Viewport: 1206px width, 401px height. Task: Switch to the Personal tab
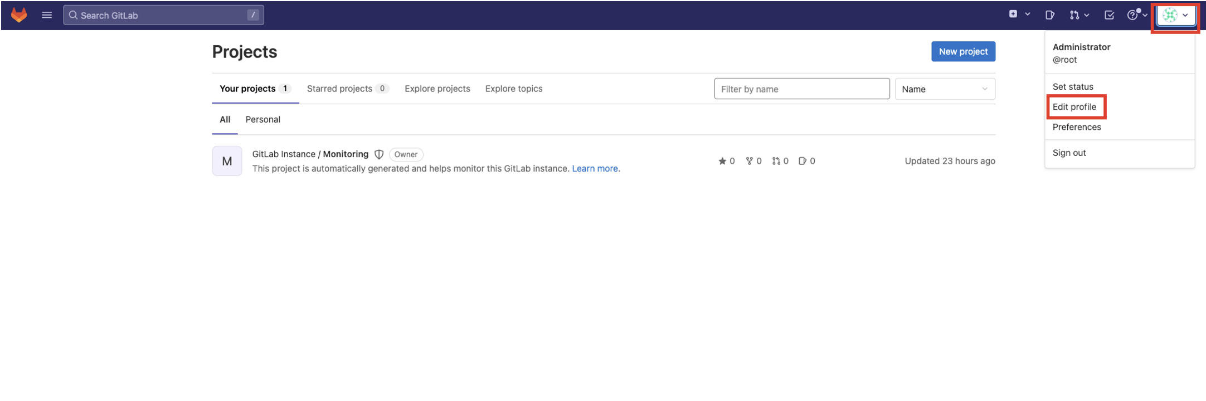[262, 119]
